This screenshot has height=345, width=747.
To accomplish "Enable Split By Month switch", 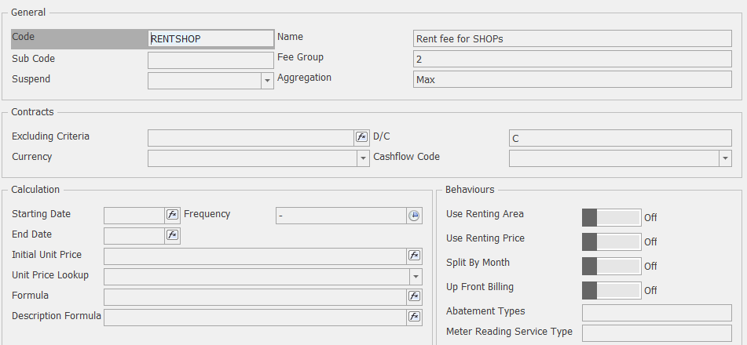I will pos(612,267).
